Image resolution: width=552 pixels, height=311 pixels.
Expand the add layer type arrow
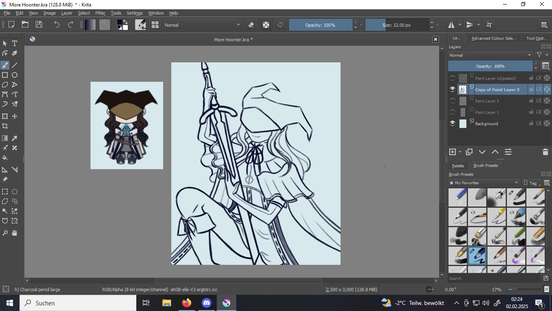(x=460, y=152)
